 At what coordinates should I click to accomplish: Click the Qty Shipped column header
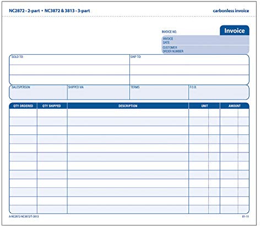coord(52,106)
